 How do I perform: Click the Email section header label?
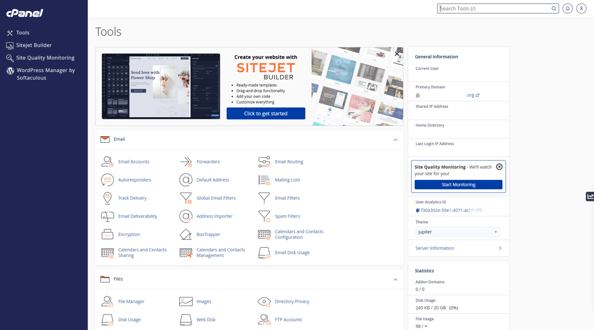coord(119,139)
